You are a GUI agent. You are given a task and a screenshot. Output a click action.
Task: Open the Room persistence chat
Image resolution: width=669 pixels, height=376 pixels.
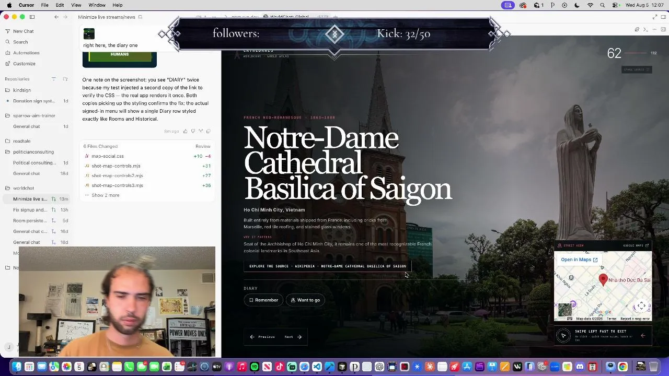pyautogui.click(x=37, y=220)
